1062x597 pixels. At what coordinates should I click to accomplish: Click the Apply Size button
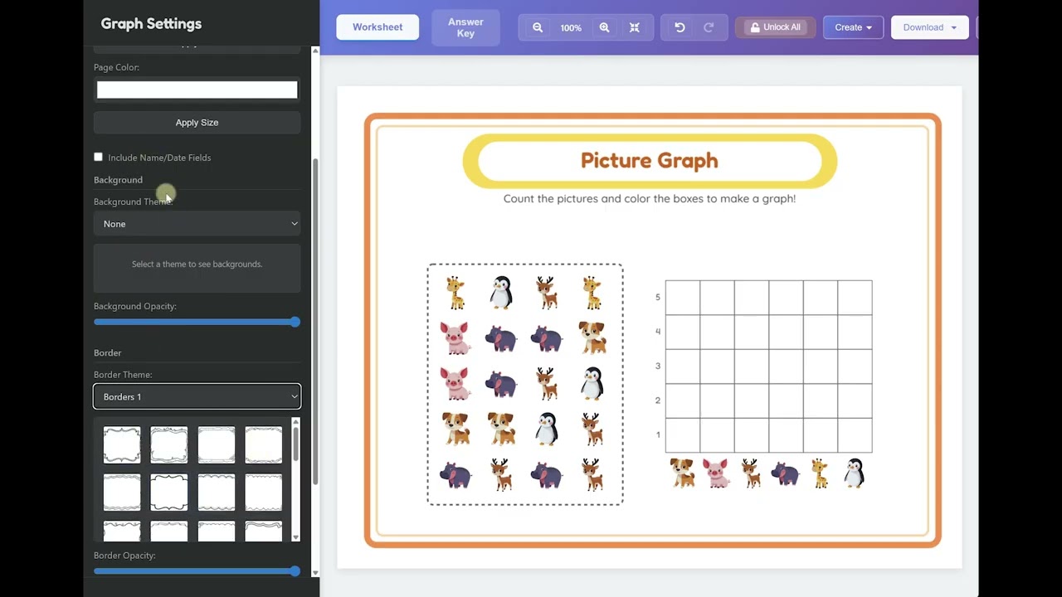click(x=197, y=123)
